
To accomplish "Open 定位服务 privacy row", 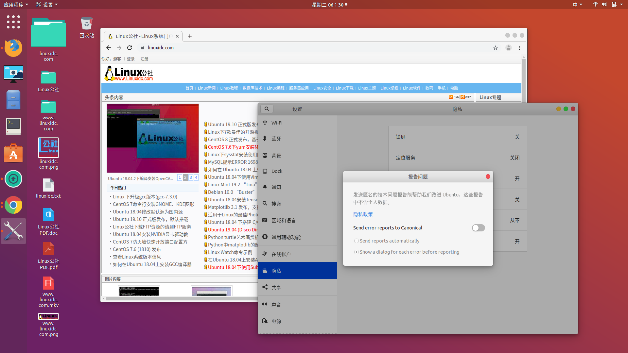I will coord(458,158).
